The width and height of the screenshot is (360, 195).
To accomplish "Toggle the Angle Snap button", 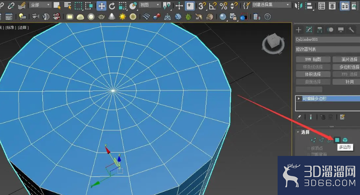I will click(x=213, y=6).
